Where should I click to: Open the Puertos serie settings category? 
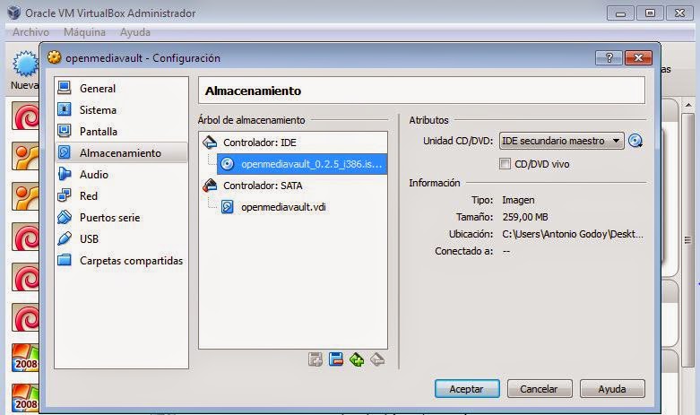pyautogui.click(x=120, y=217)
